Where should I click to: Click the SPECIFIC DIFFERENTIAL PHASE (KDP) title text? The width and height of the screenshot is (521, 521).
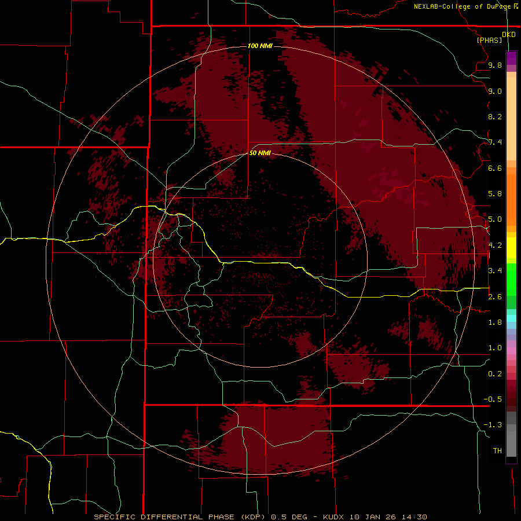[x=179, y=517]
